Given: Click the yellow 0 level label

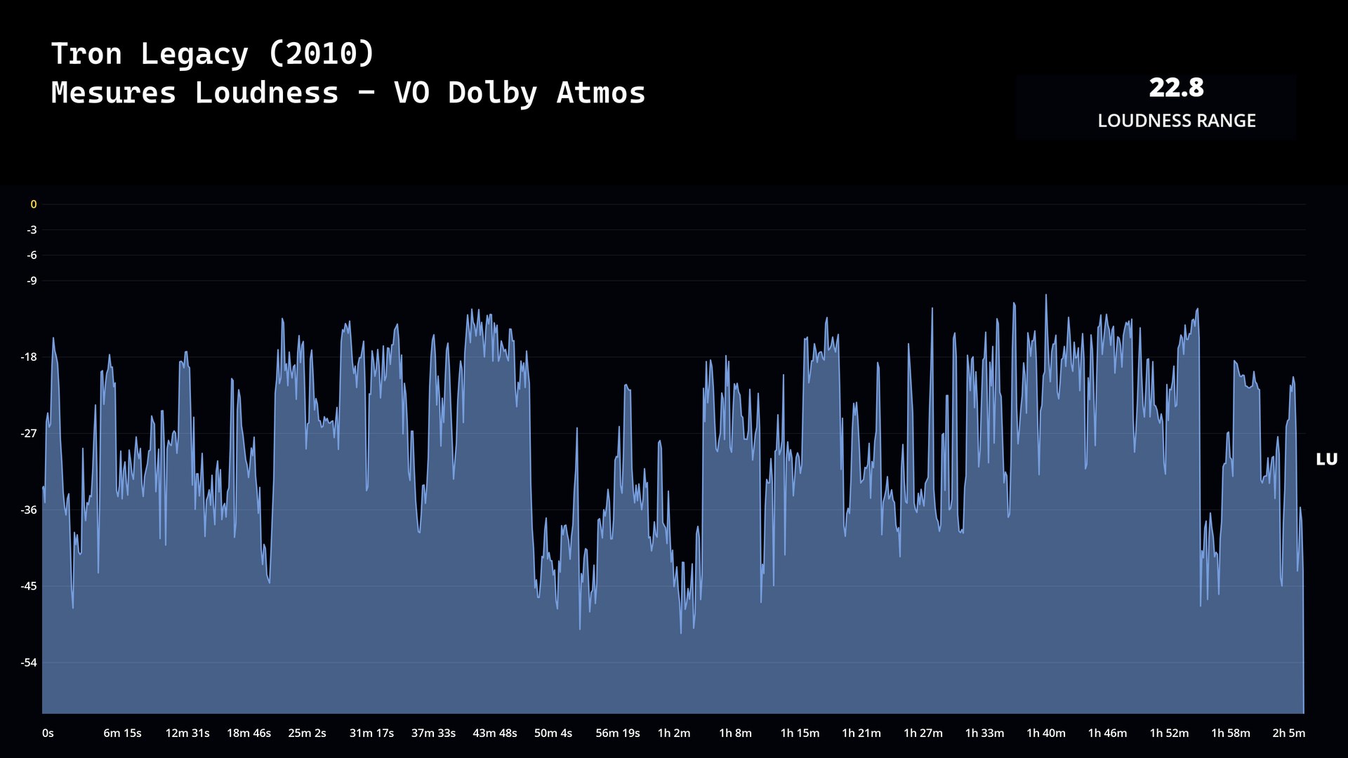Looking at the screenshot, I should [x=33, y=204].
